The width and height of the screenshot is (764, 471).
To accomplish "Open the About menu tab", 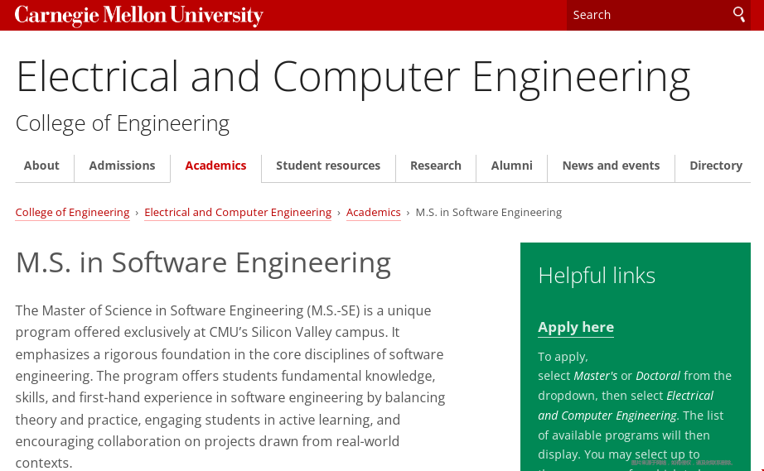I will tap(41, 166).
